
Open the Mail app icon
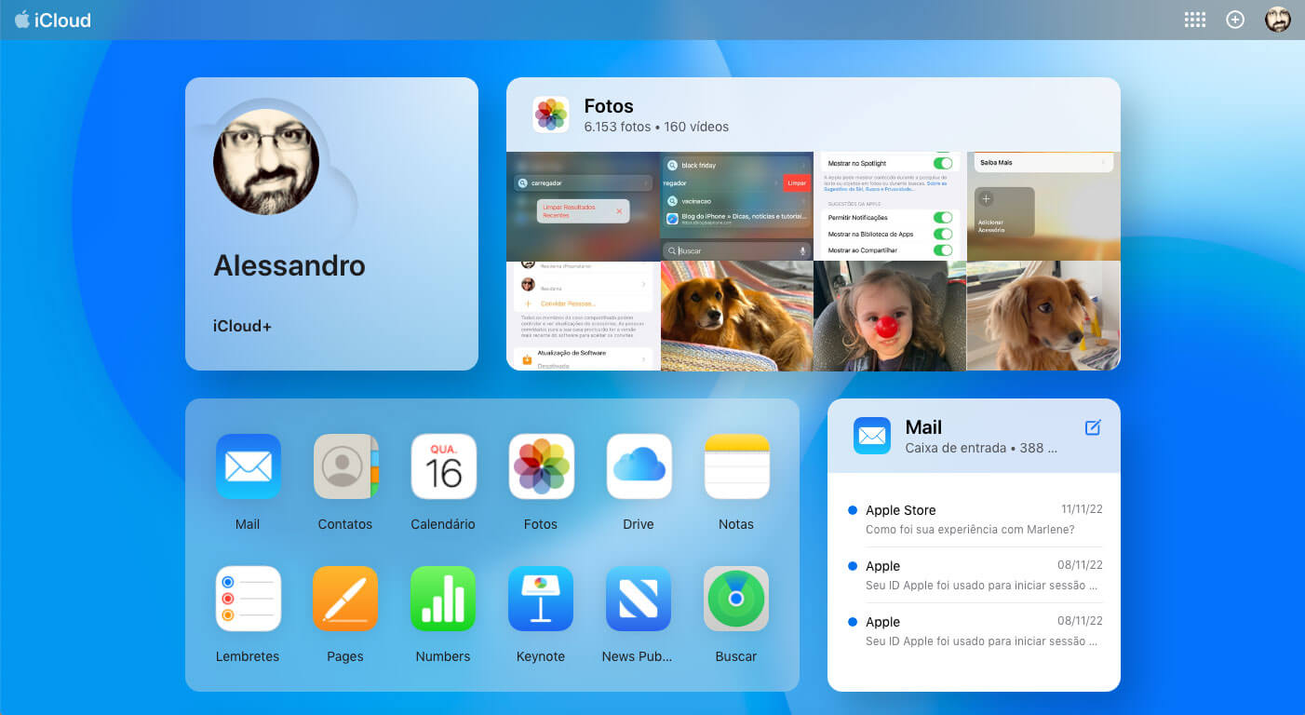(x=248, y=466)
